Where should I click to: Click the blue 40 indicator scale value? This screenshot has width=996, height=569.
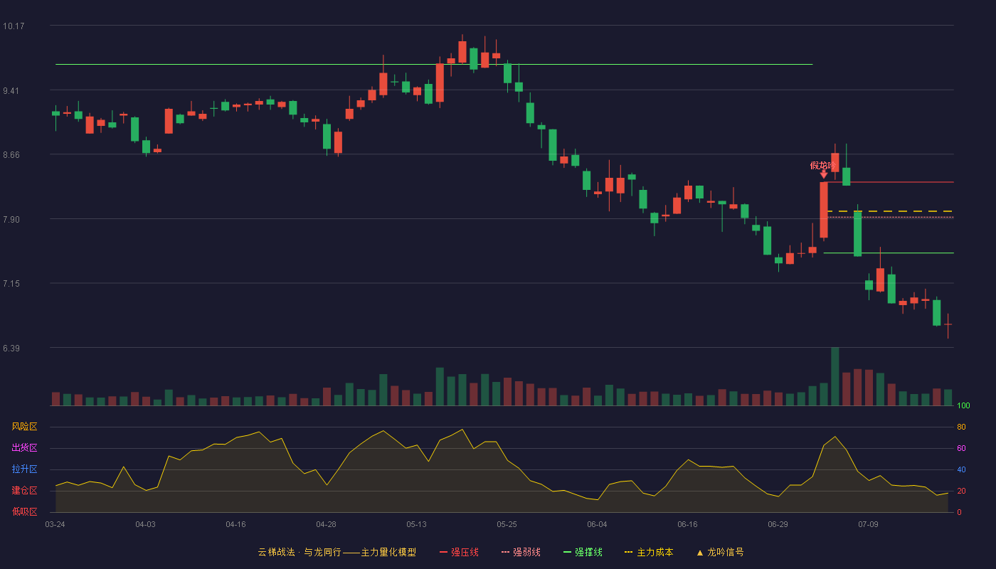point(961,469)
